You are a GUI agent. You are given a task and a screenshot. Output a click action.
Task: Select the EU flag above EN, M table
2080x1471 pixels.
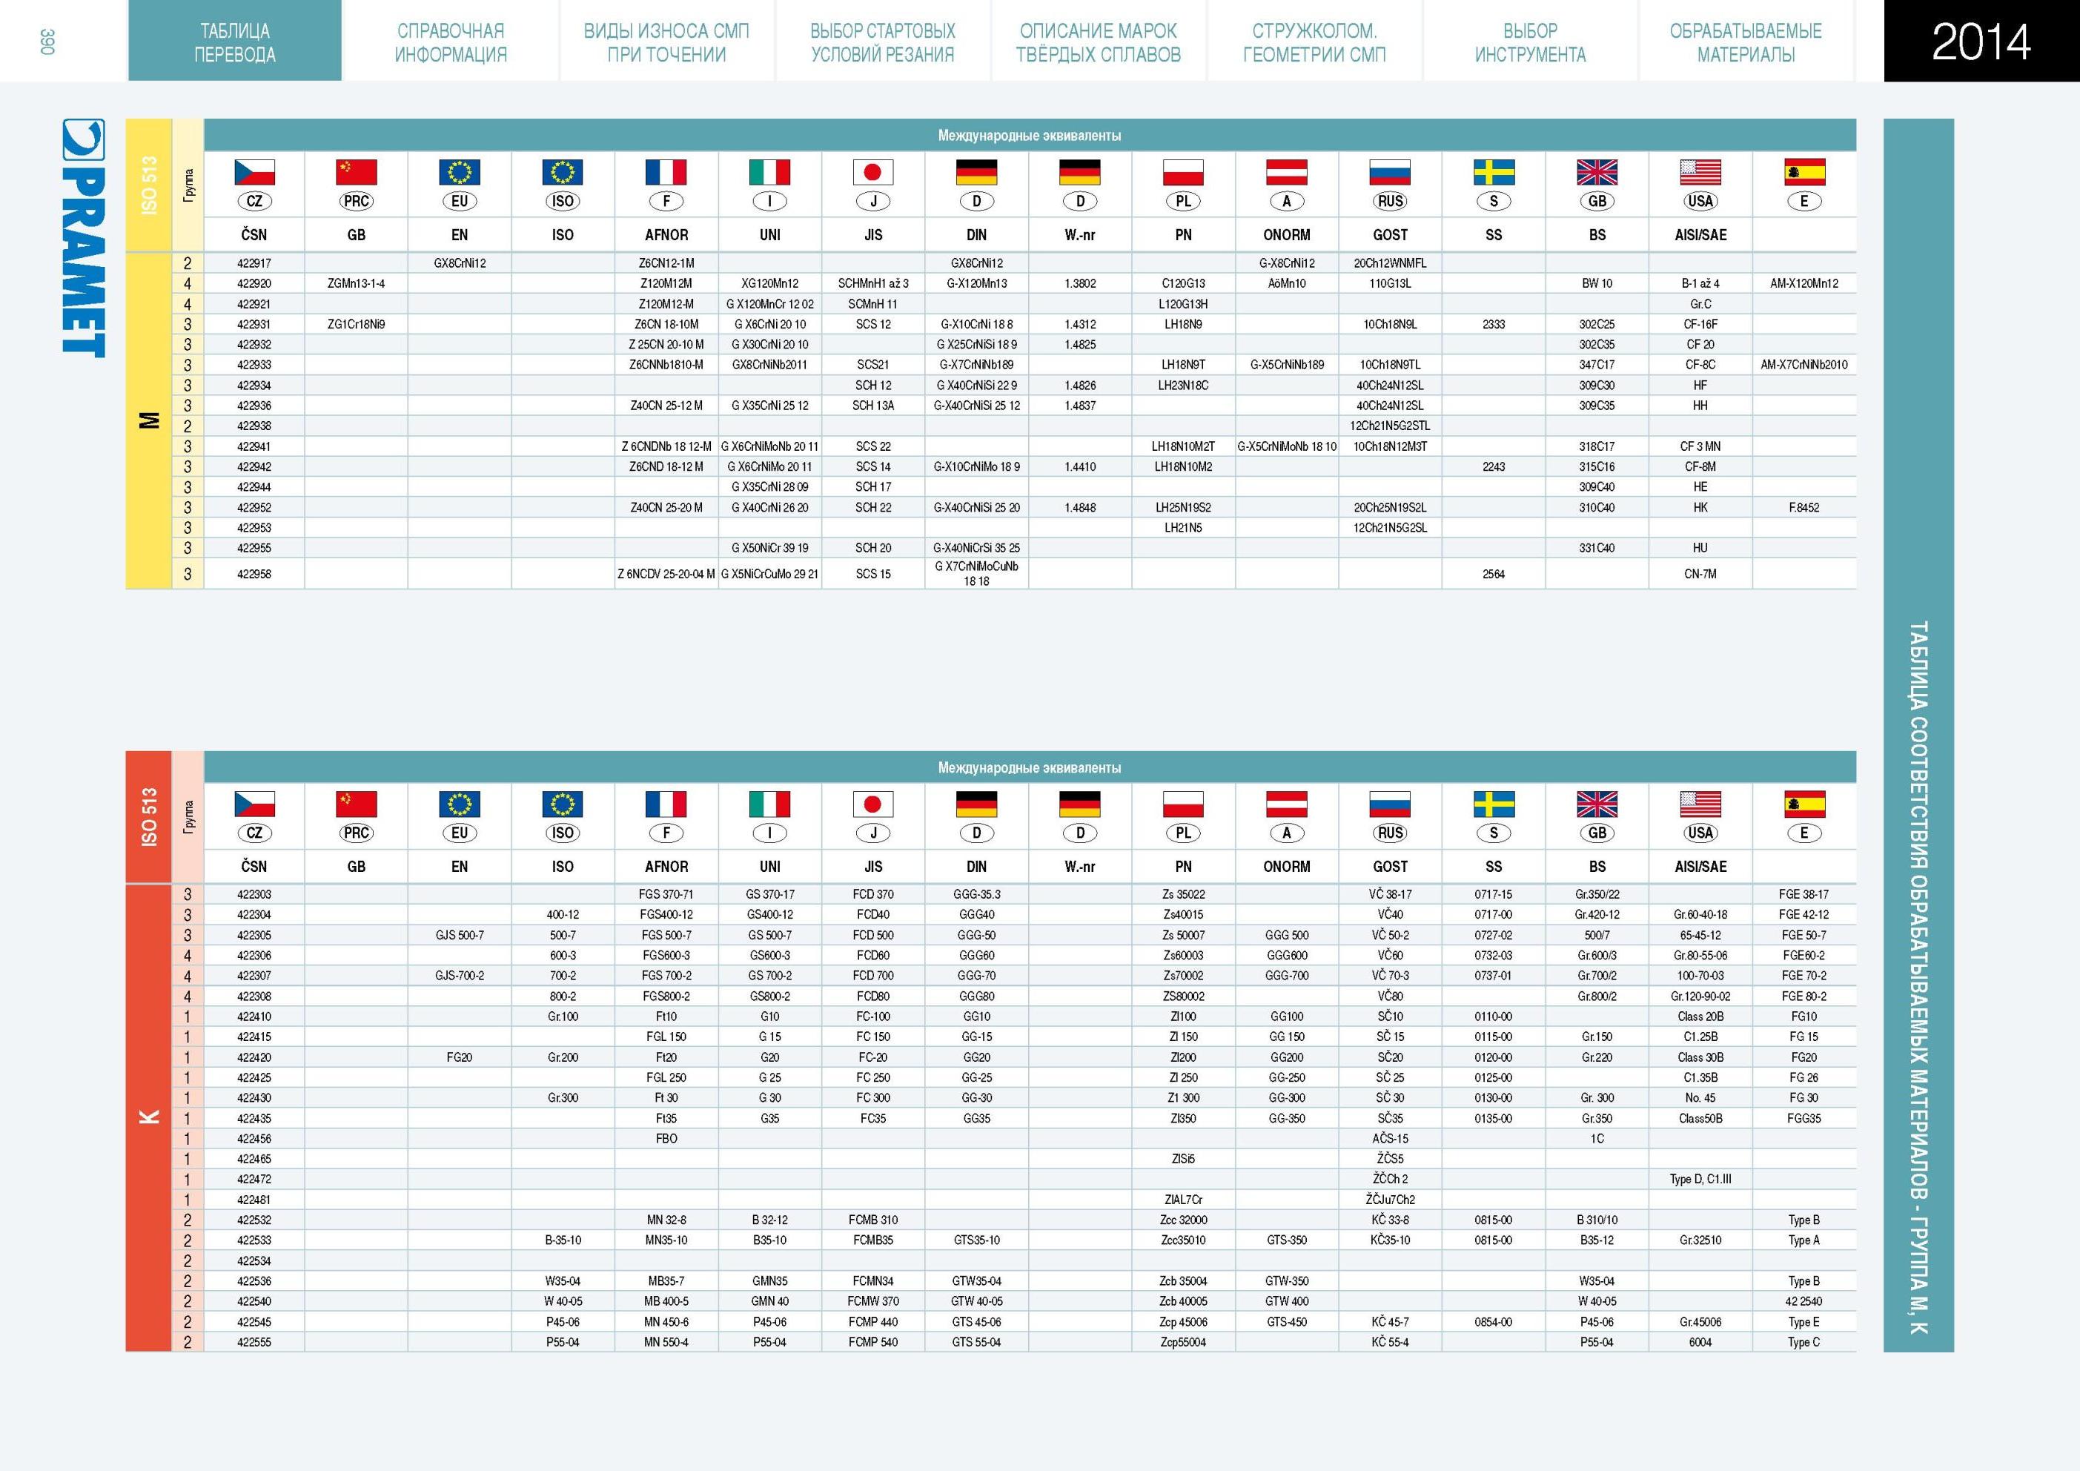coord(460,172)
